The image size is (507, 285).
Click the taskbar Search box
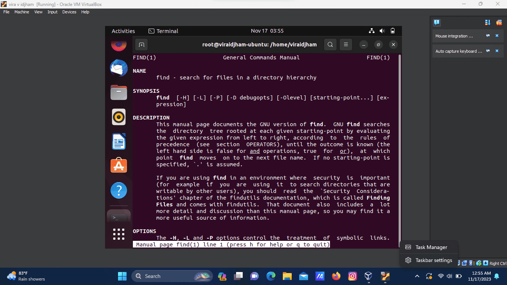coord(172,276)
